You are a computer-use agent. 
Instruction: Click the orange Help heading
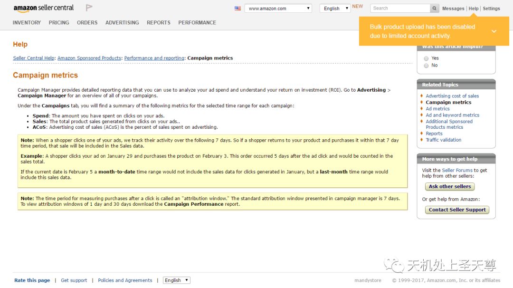20,44
